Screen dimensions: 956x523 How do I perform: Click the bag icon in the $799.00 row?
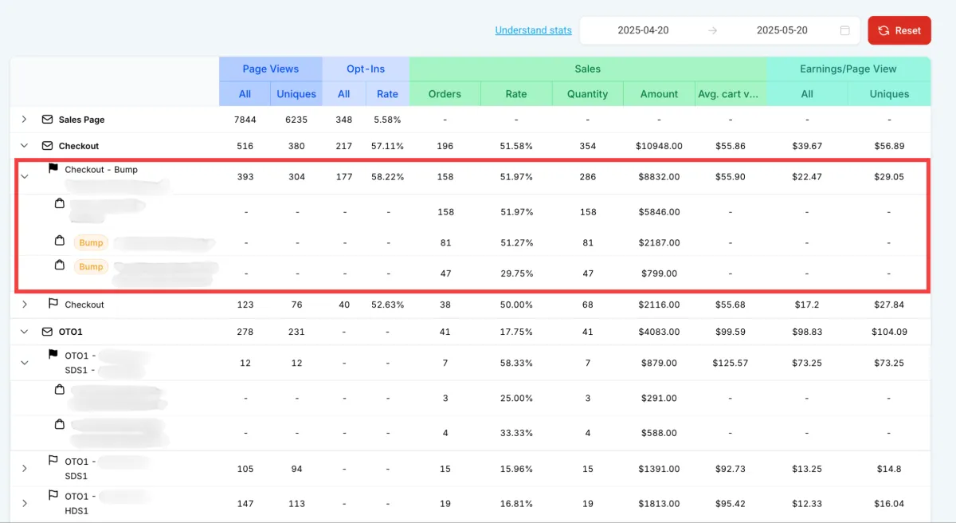point(59,265)
